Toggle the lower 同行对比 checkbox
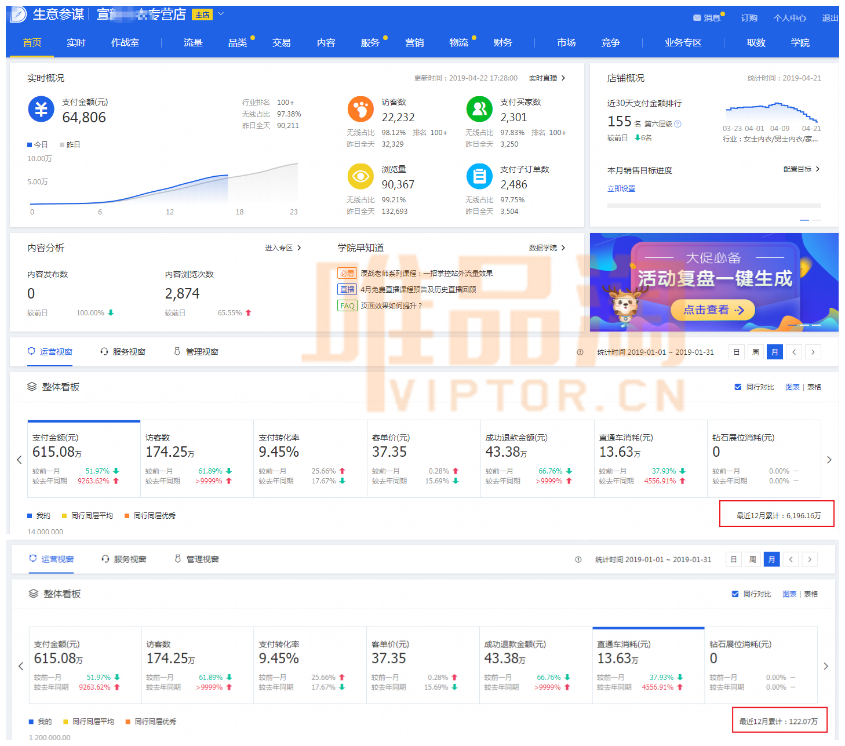 (735, 594)
